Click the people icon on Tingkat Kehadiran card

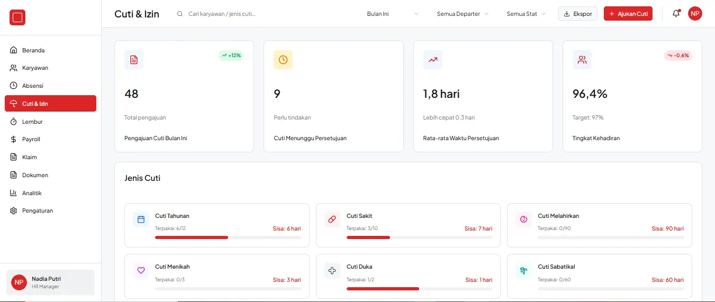[582, 60]
